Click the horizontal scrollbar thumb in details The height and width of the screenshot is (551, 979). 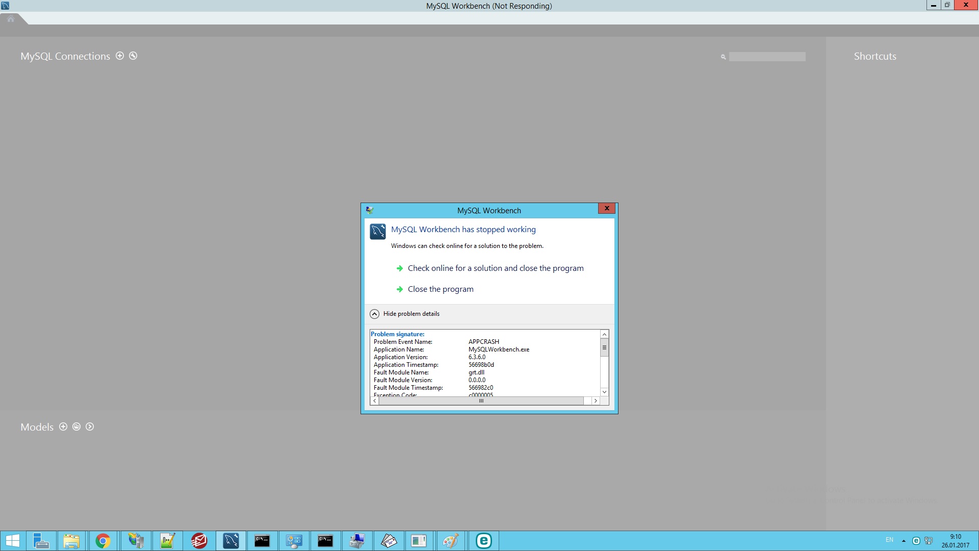point(481,401)
